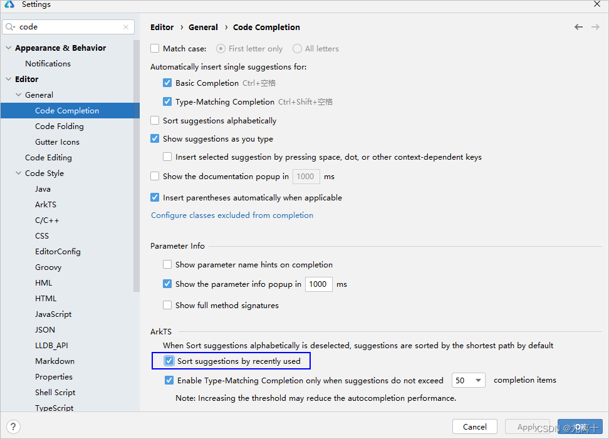This screenshot has height=439, width=609.
Task: Close the Settings dialog window
Action: [597, 4]
